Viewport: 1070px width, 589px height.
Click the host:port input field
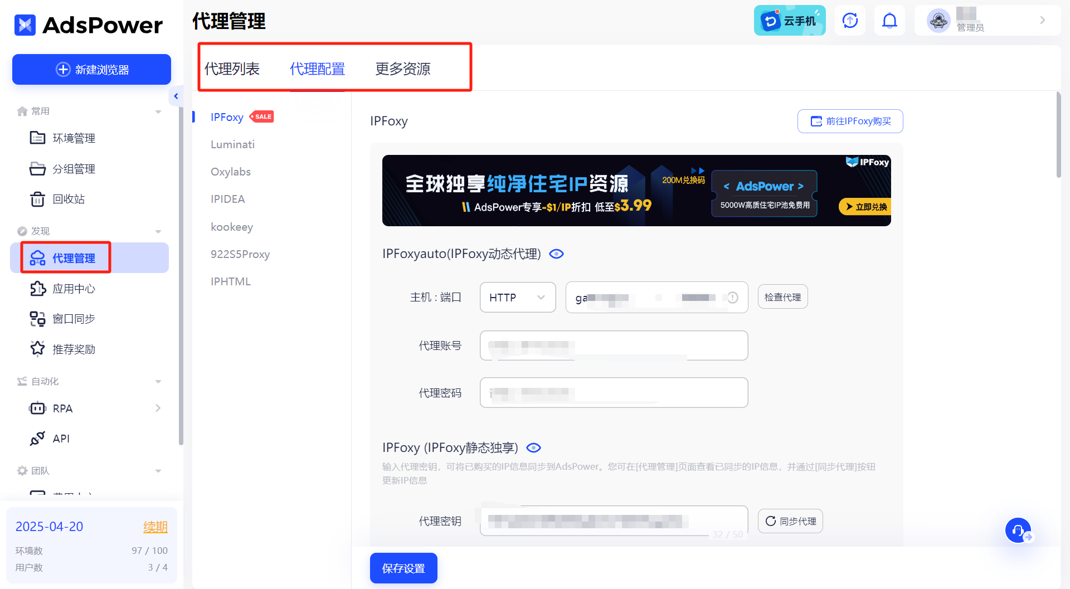(x=656, y=297)
